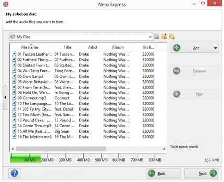Click the Next button
Viewport: 224px width, 182px height.
pyautogui.click(x=201, y=173)
